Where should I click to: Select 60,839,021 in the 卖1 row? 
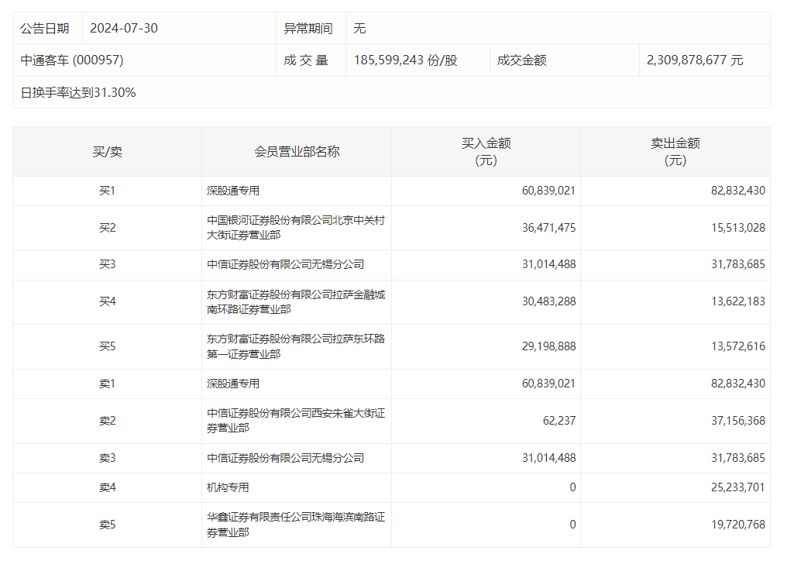(548, 384)
